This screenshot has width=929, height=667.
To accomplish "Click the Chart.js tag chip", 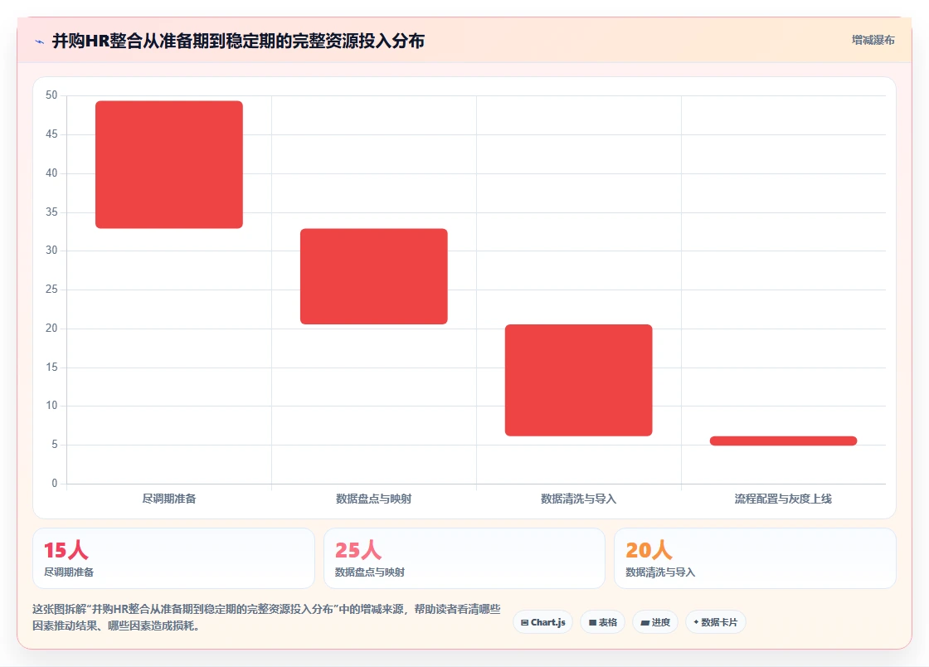I will pos(542,622).
